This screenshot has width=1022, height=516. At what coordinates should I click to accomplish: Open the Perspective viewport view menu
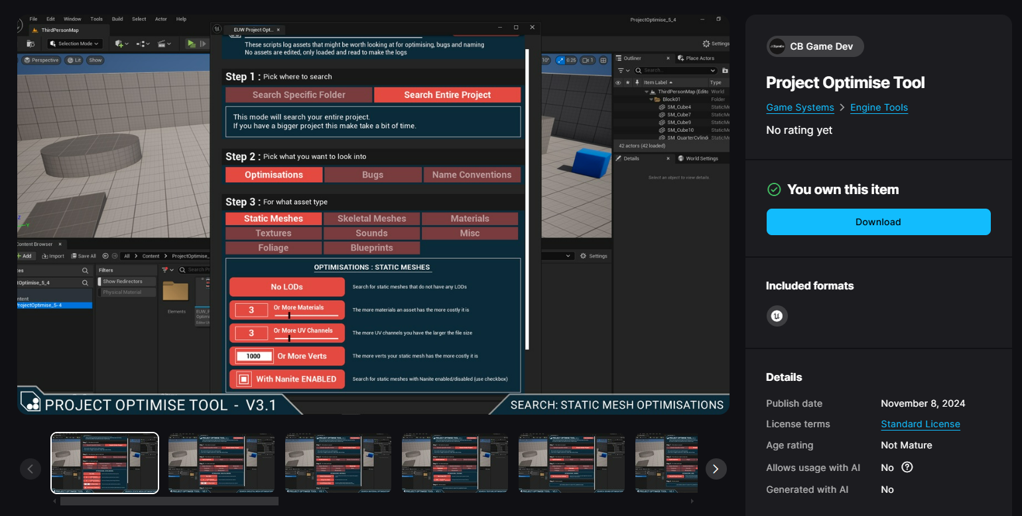(41, 60)
